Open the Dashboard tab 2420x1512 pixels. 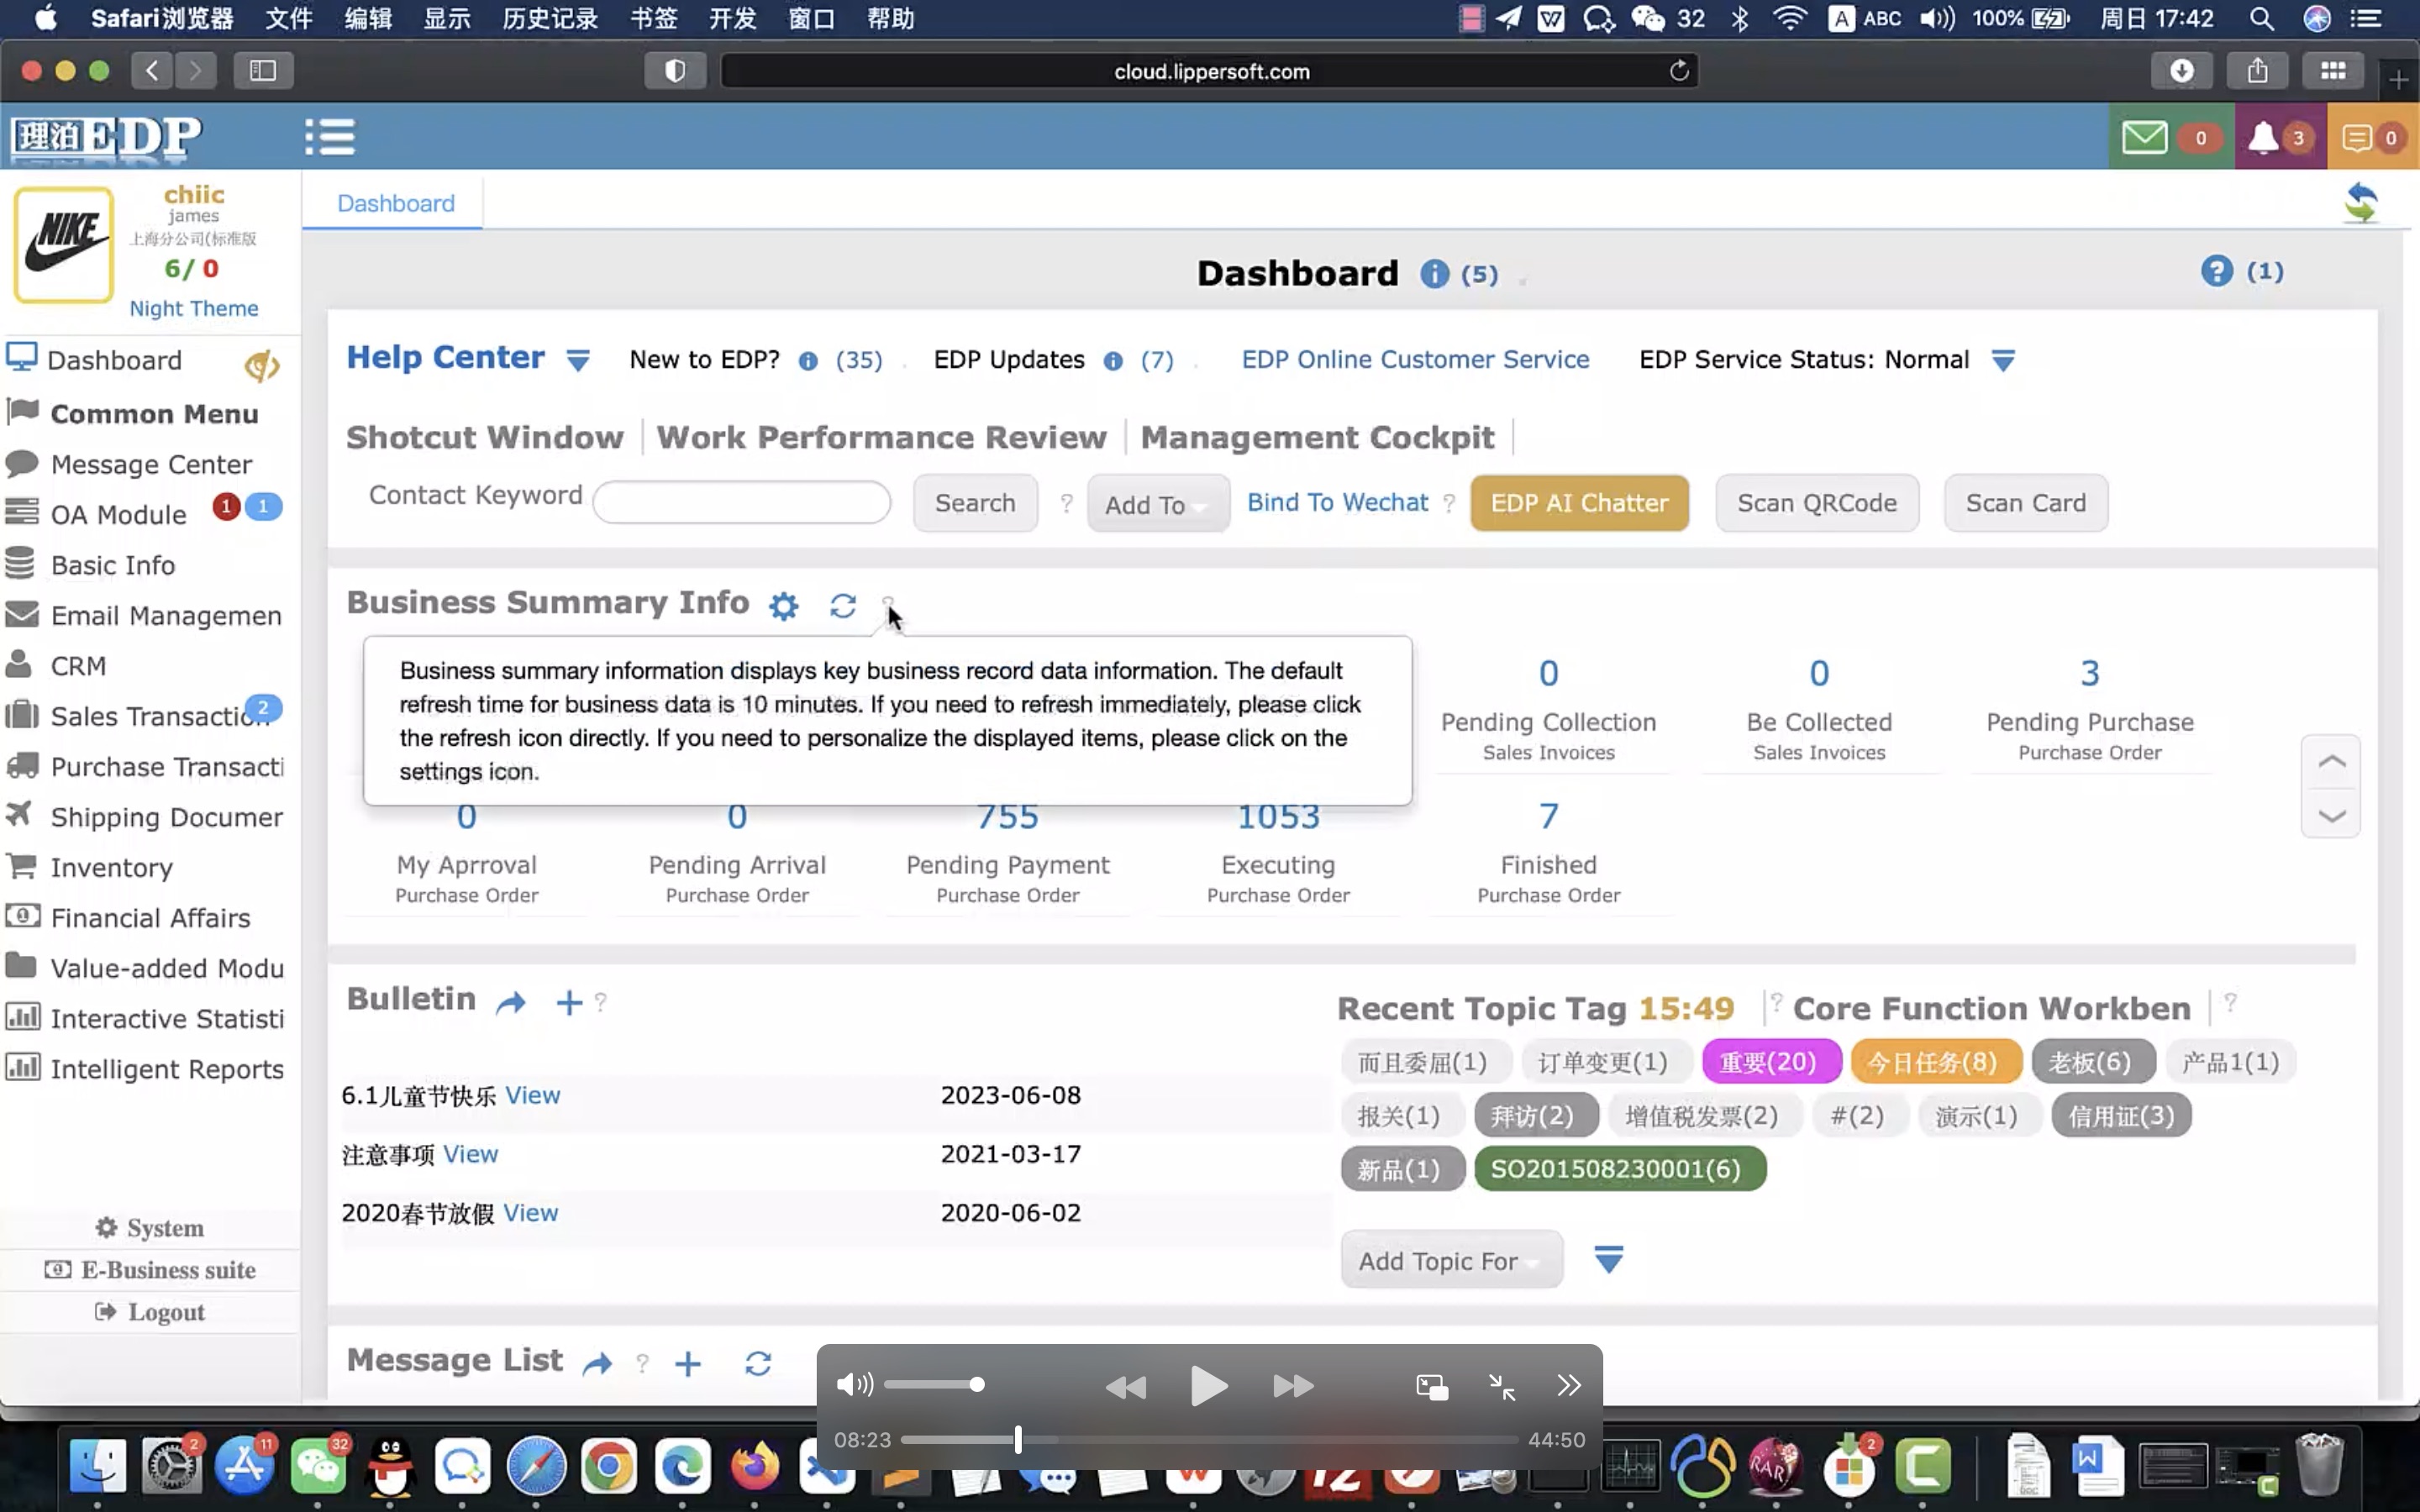pos(394,202)
